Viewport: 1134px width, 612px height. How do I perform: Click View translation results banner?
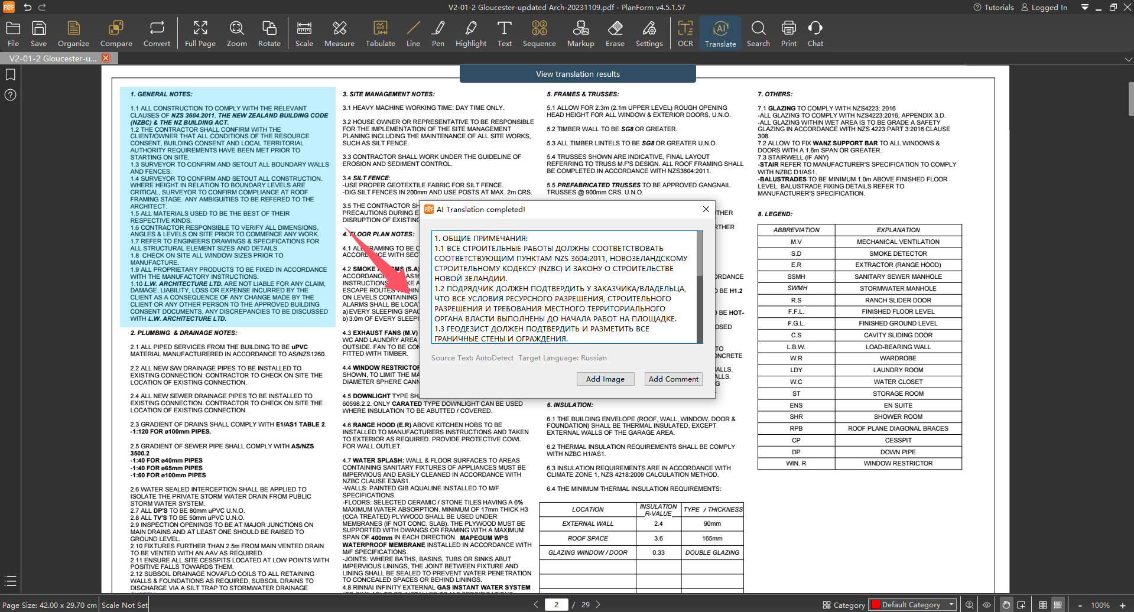click(x=577, y=74)
